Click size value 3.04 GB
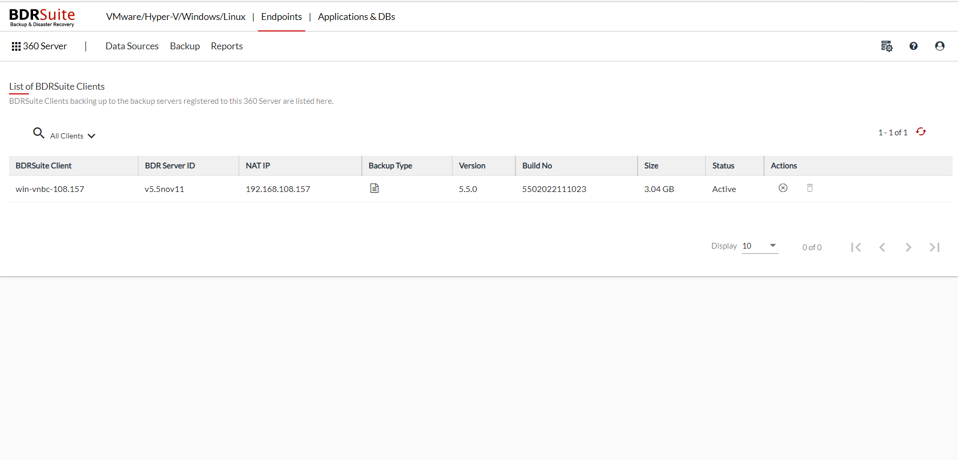The image size is (958, 460). 659,189
